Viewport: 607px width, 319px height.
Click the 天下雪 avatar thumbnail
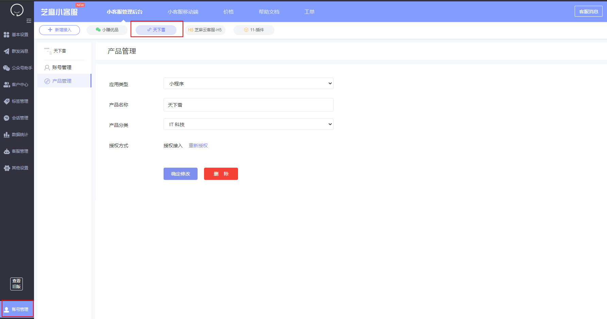(x=48, y=51)
